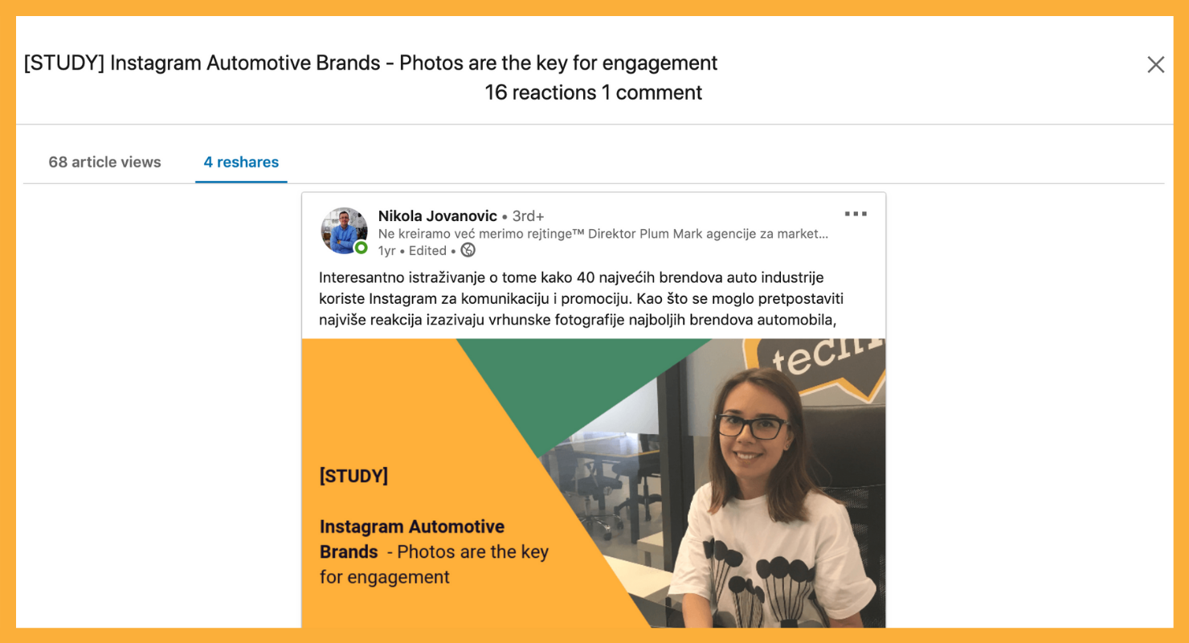The height and width of the screenshot is (643, 1189).
Task: Click the 3rd+ connection degree label
Action: point(528,216)
